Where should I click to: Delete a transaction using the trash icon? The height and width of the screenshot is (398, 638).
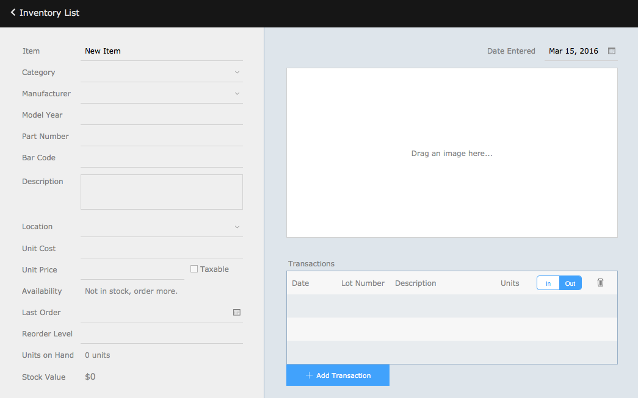pos(600,282)
